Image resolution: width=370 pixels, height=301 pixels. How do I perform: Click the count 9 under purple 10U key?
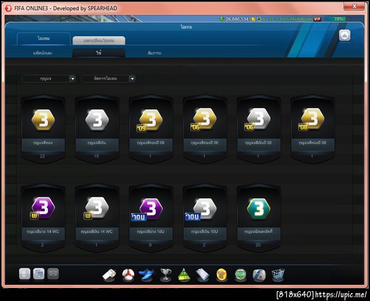click(x=150, y=245)
